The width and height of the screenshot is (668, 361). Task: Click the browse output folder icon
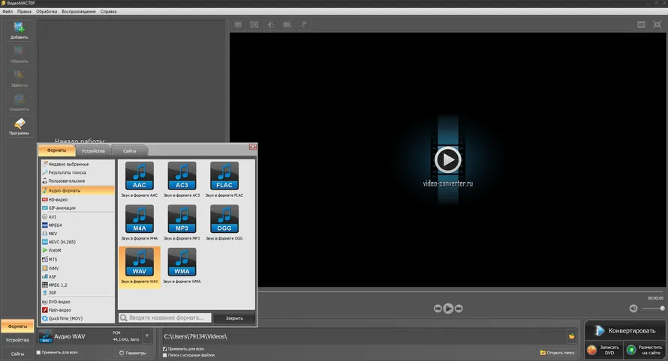click(x=571, y=336)
